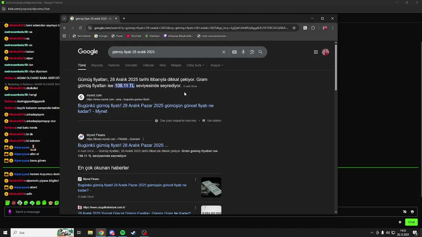The width and height of the screenshot is (422, 237).
Task: Open the Windows notification center
Action: pos(415,233)
